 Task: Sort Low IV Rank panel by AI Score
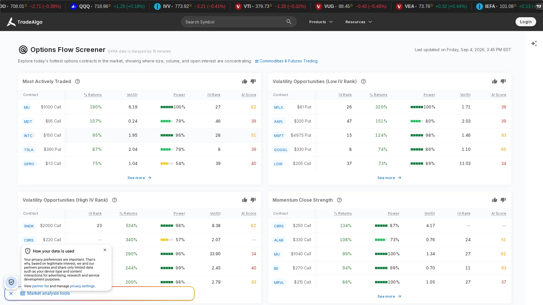click(499, 95)
